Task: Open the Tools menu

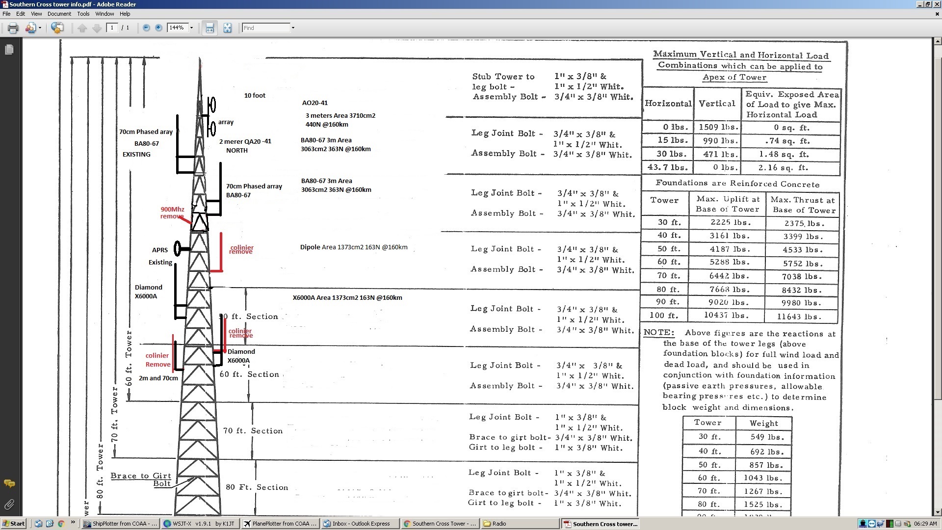Action: pos(83,14)
